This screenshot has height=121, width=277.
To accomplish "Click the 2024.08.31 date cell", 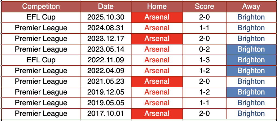I will point(106,28).
